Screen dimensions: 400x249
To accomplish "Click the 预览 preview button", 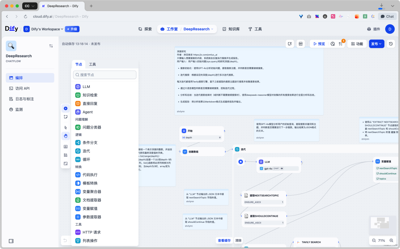I will [319, 44].
